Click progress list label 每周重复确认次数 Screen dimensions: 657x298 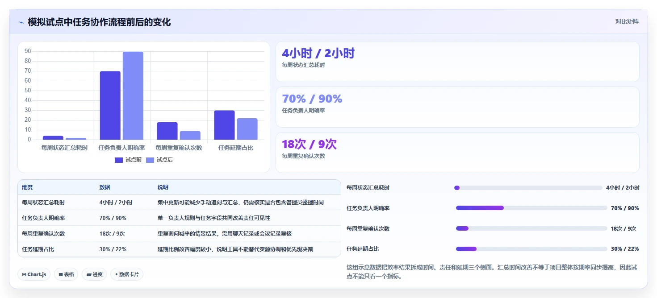click(368, 228)
